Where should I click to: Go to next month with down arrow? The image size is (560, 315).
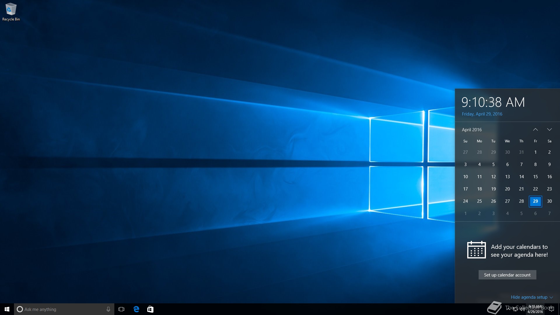click(549, 129)
